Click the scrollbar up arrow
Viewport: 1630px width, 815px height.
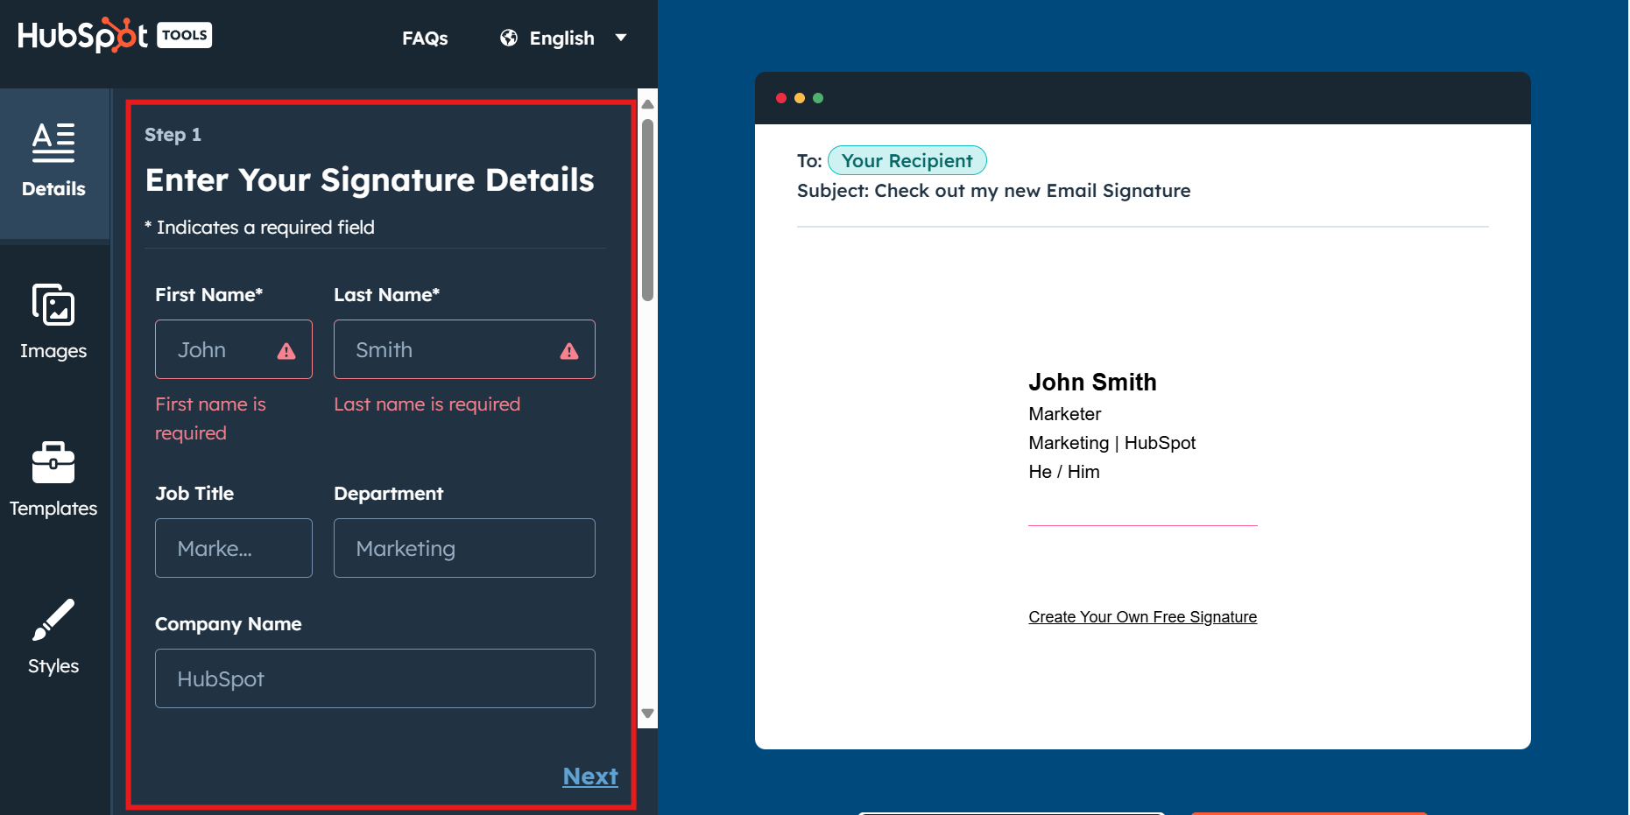point(646,103)
